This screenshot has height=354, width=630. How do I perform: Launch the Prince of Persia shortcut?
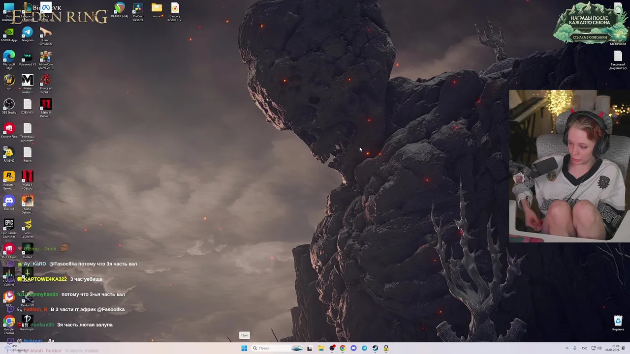[46, 84]
